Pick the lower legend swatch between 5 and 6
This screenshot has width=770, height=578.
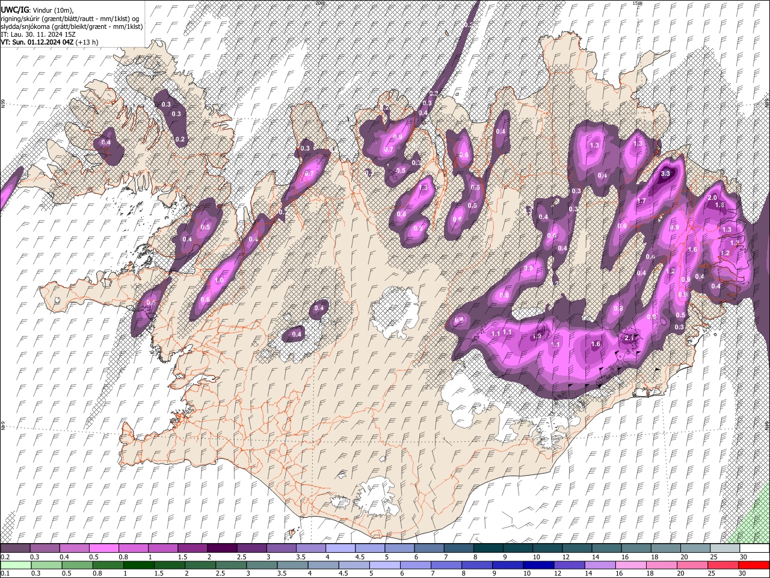pos(385,565)
